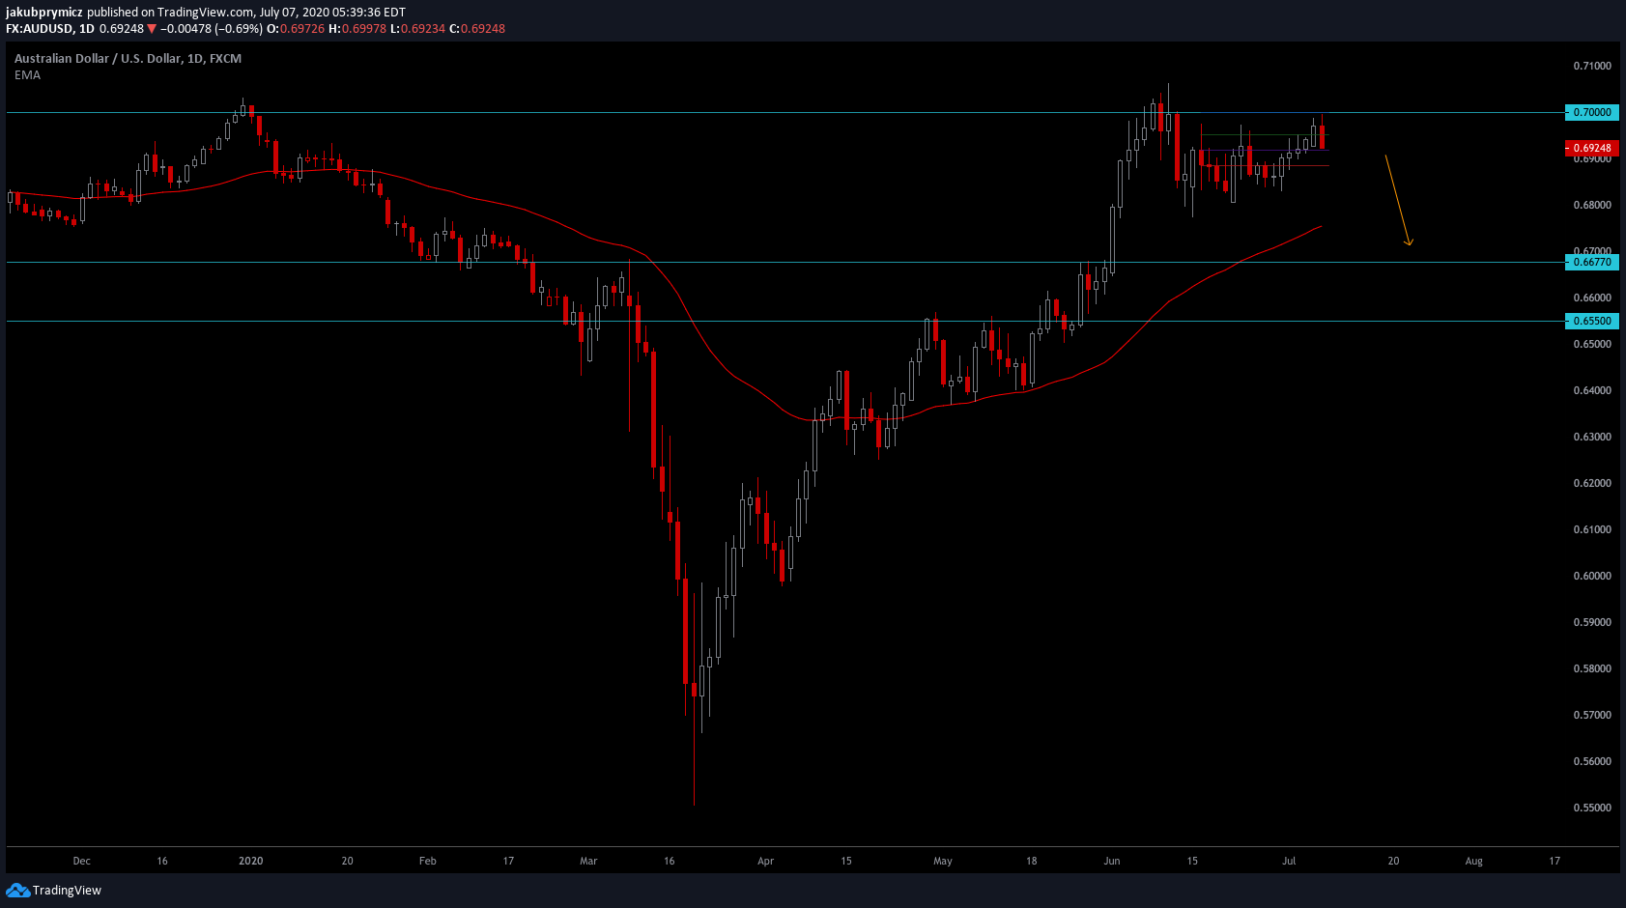Click the low price value L:0.69234

coord(418,29)
